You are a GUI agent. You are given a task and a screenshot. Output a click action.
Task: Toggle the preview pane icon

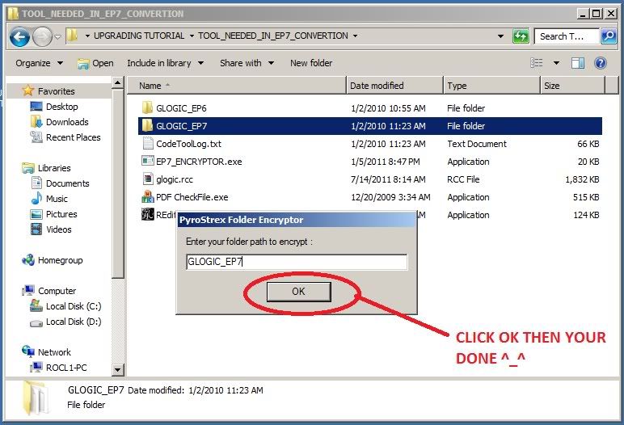pos(579,63)
